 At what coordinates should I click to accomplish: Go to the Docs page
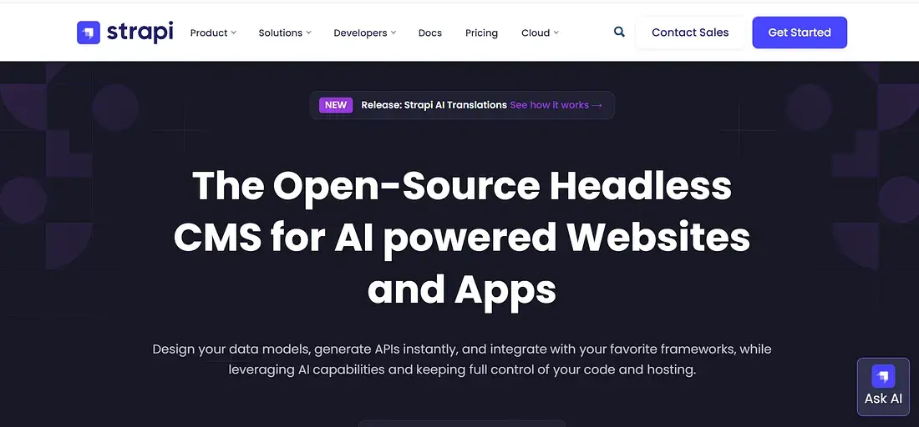click(430, 33)
